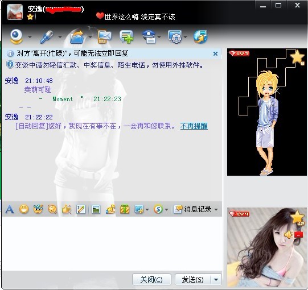Open the handwriting input pencil icon
The image size is (308, 290).
click(81, 209)
